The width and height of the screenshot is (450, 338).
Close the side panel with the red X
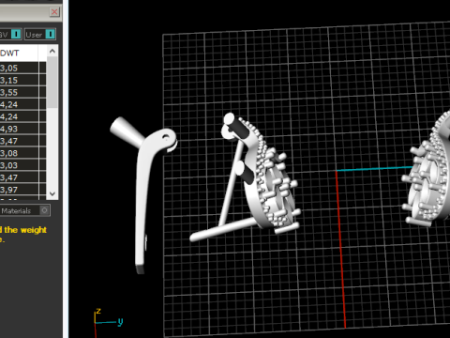(x=54, y=12)
